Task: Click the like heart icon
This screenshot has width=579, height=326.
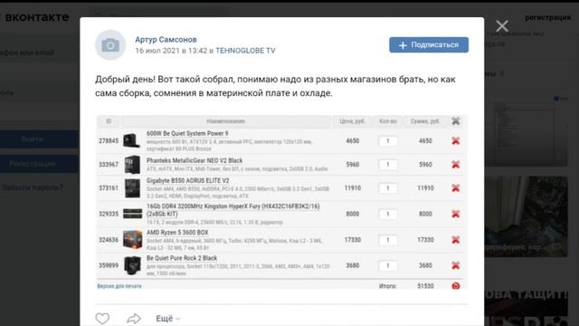Action: 102,318
